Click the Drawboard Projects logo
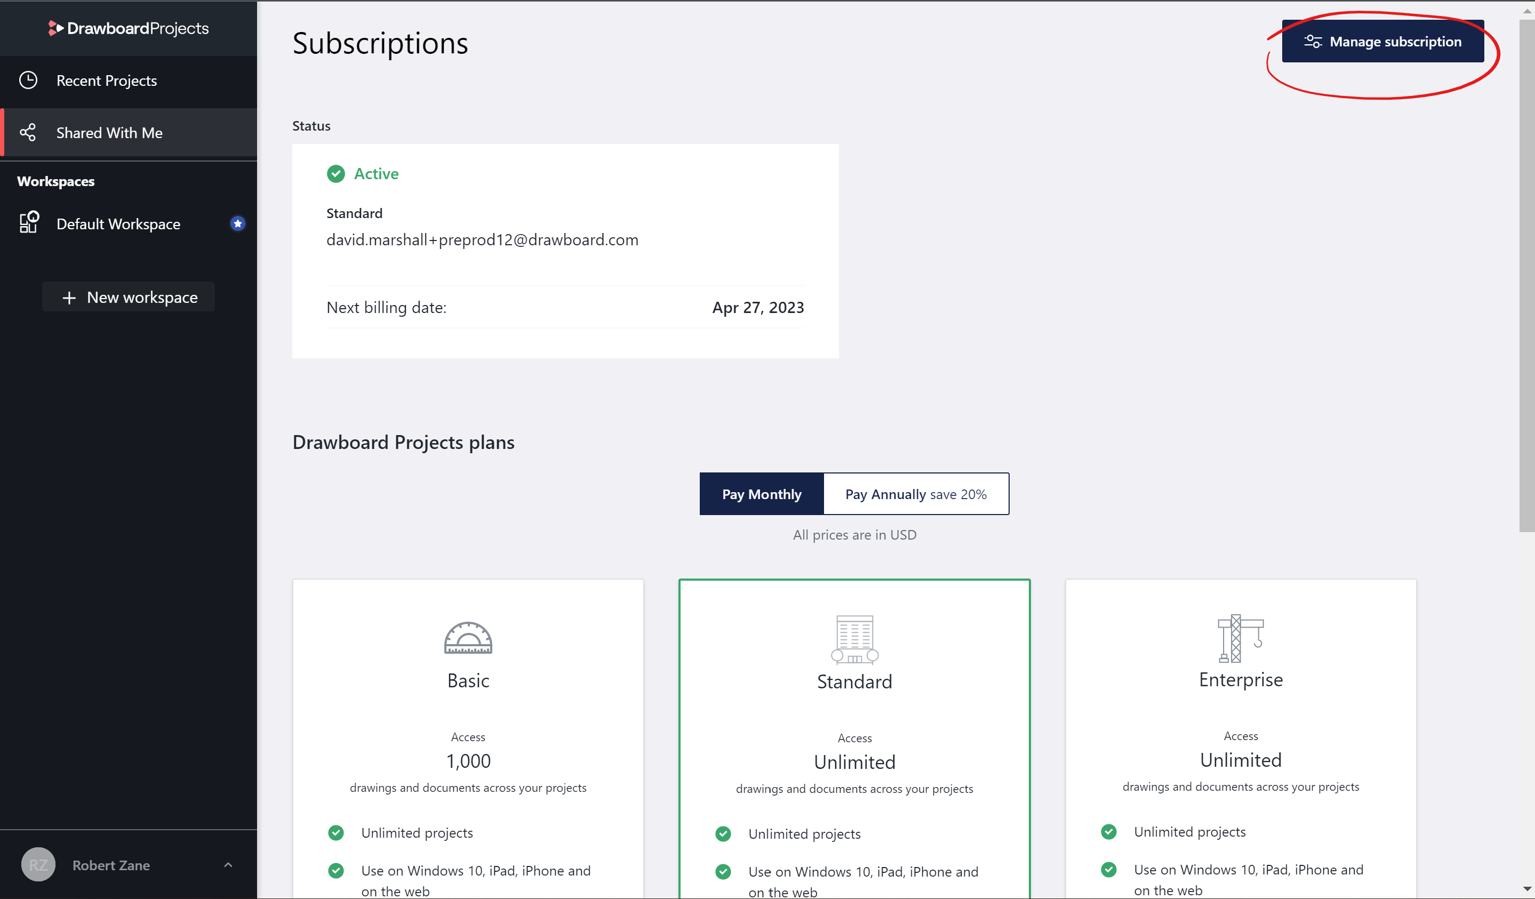The image size is (1535, 899). (129, 28)
